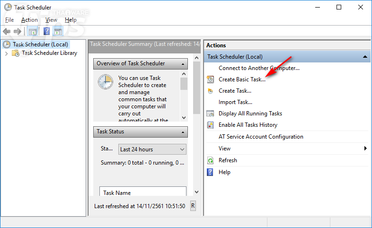Click the Forward arrow in the toolbar
This screenshot has width=372, height=228.
point(17,32)
